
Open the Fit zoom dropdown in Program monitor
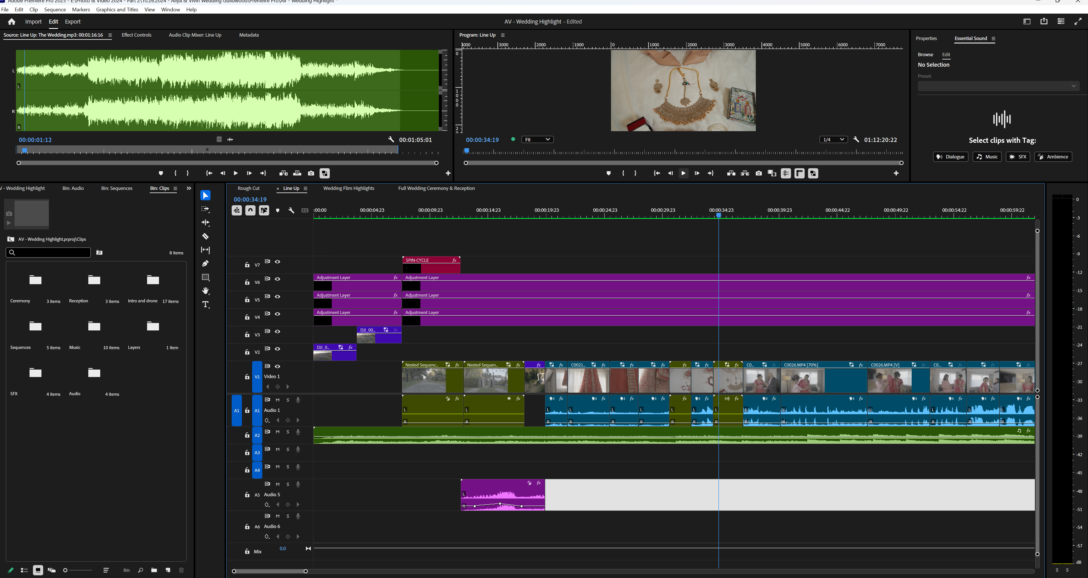[x=537, y=139]
